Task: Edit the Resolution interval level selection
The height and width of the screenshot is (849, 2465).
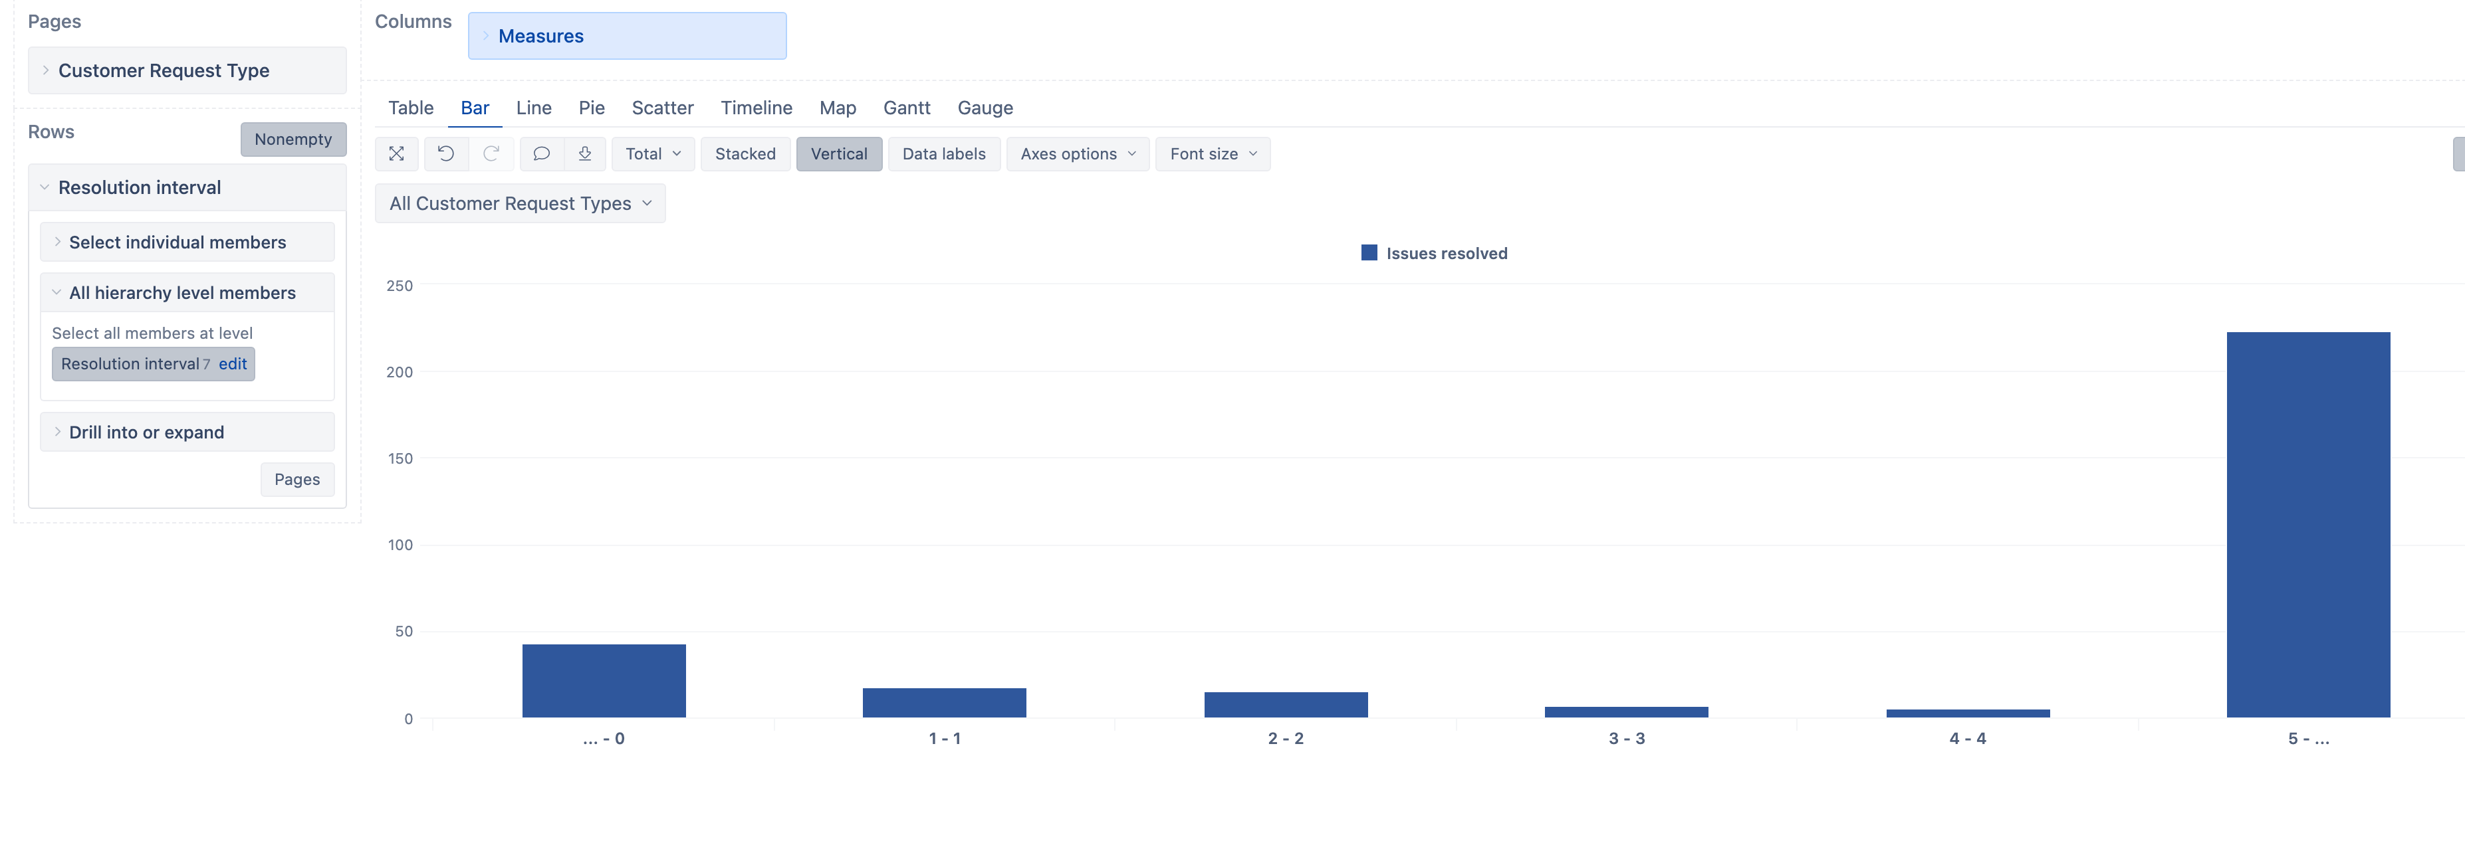Action: pos(233,363)
